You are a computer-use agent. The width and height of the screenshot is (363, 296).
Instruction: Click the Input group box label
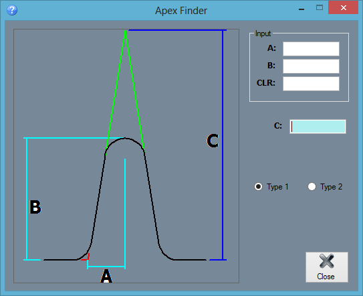pyautogui.click(x=263, y=33)
